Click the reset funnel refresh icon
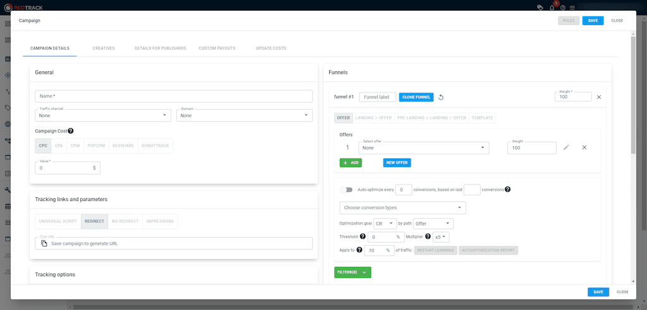The width and height of the screenshot is (647, 310). [x=441, y=97]
